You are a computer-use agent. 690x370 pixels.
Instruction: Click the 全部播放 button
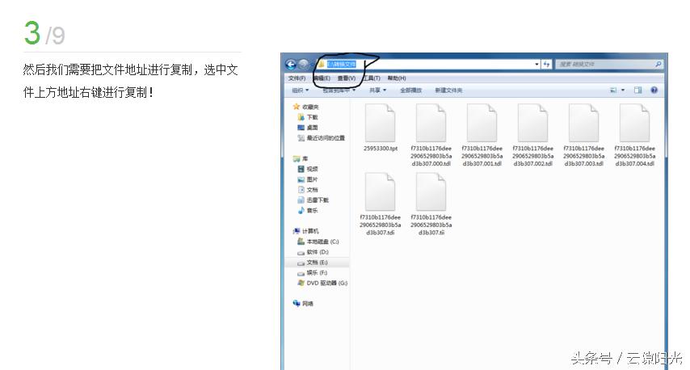pyautogui.click(x=410, y=90)
